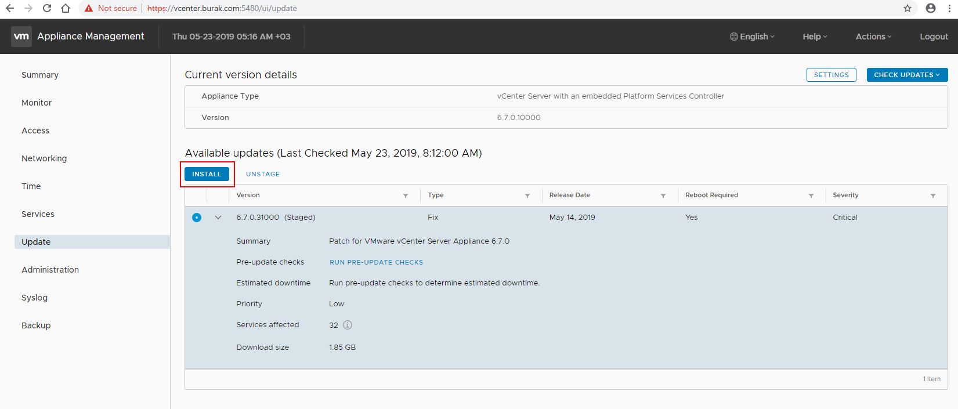Open the Monitor section

(37, 103)
